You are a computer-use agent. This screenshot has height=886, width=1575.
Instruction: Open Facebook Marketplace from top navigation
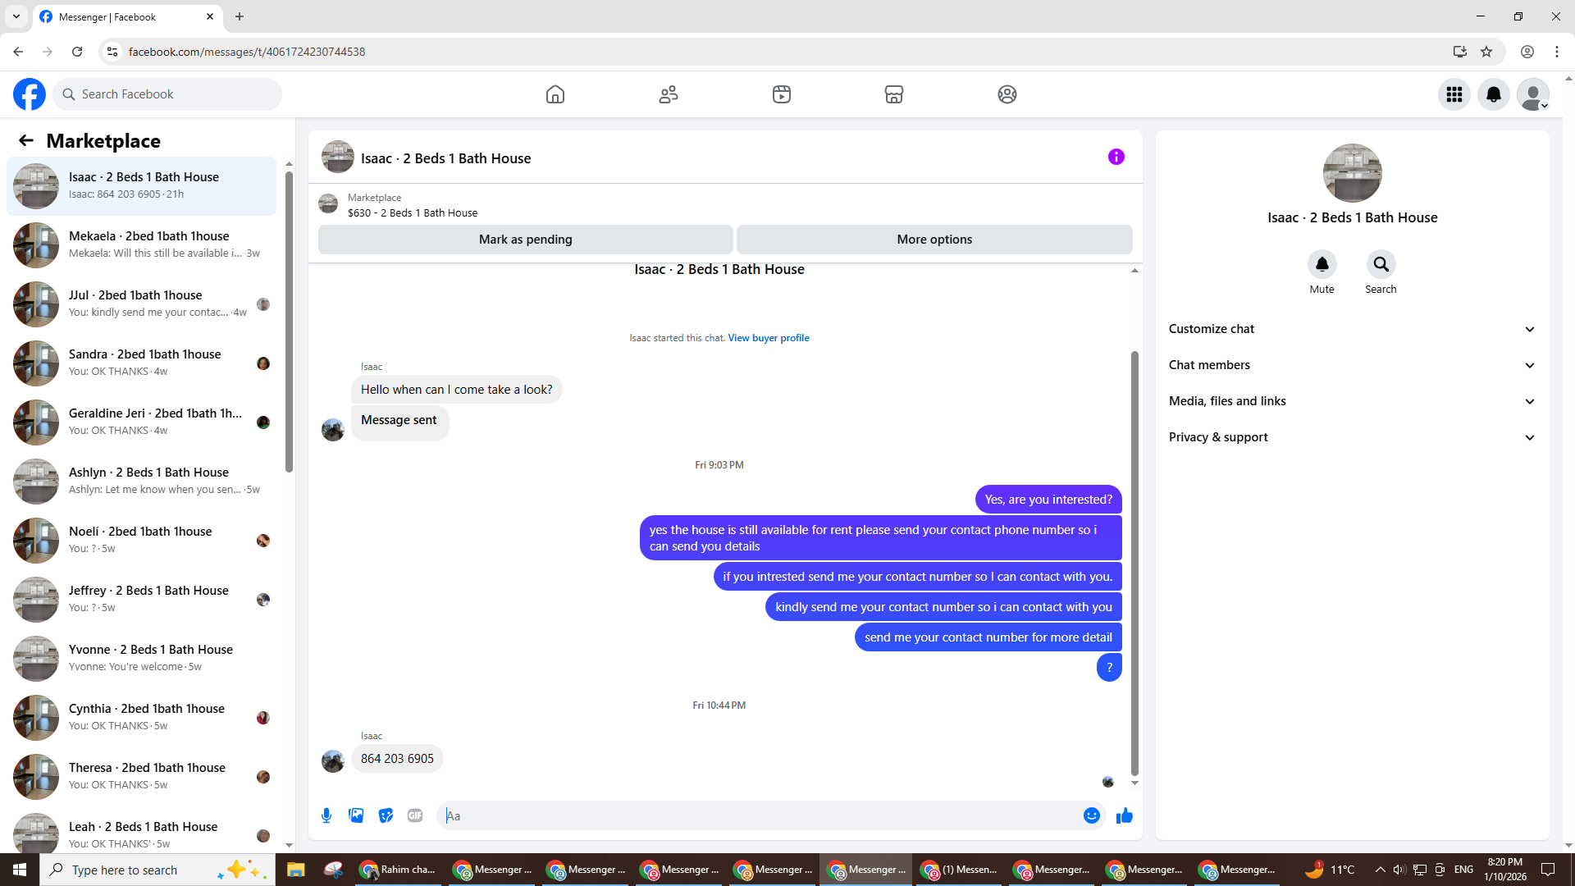click(x=894, y=94)
